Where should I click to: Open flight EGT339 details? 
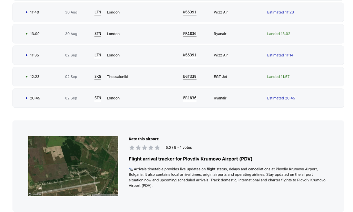(x=190, y=77)
